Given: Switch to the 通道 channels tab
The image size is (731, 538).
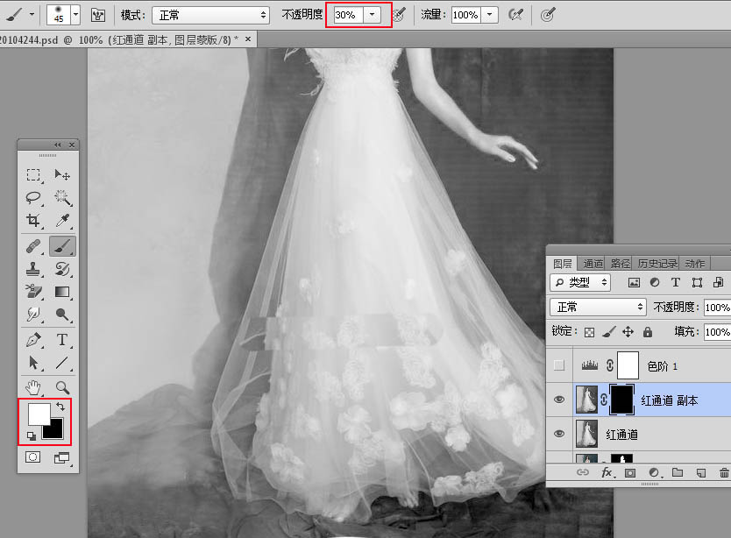Looking at the screenshot, I should coord(593,263).
